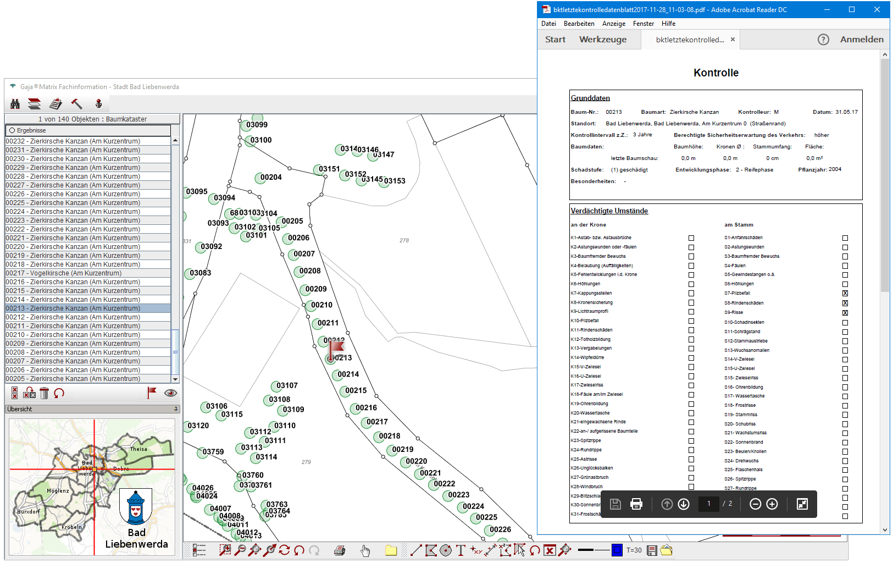Viewport: 893px width, 563px height.
Task: Click the Anmelden button
Action: click(861, 40)
